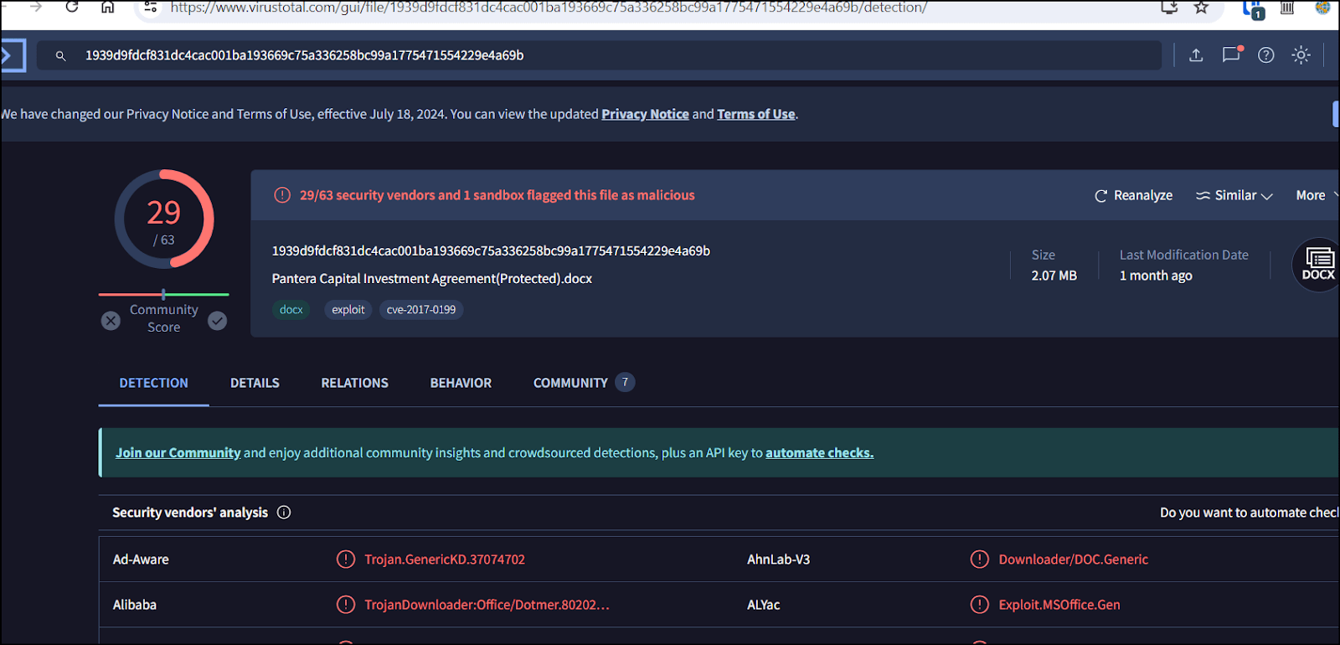1340x645 pixels.
Task: Click the ALYac vendor name
Action: (764, 605)
